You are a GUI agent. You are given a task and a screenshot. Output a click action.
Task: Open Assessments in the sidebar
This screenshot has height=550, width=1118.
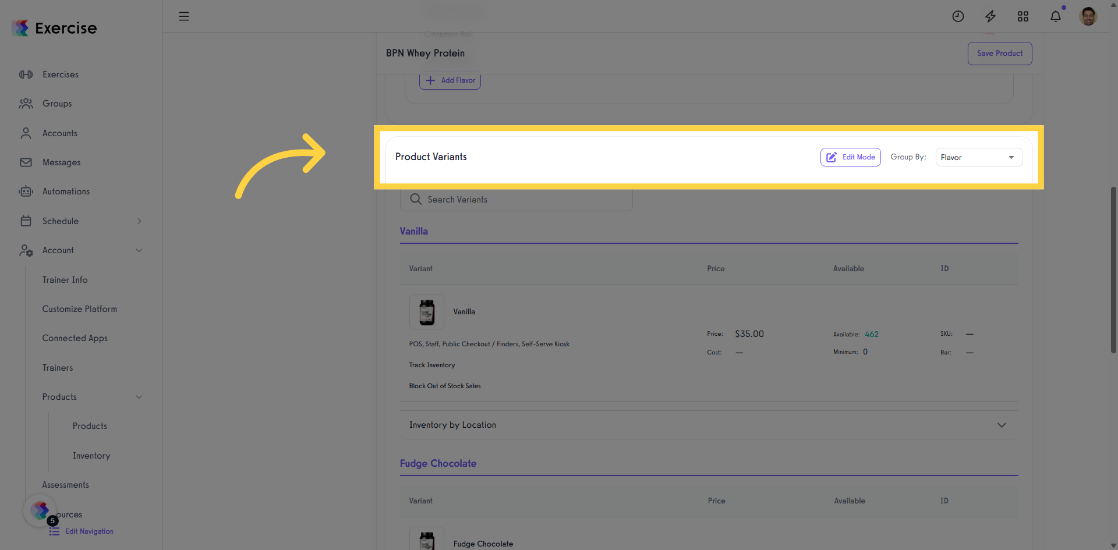click(66, 485)
